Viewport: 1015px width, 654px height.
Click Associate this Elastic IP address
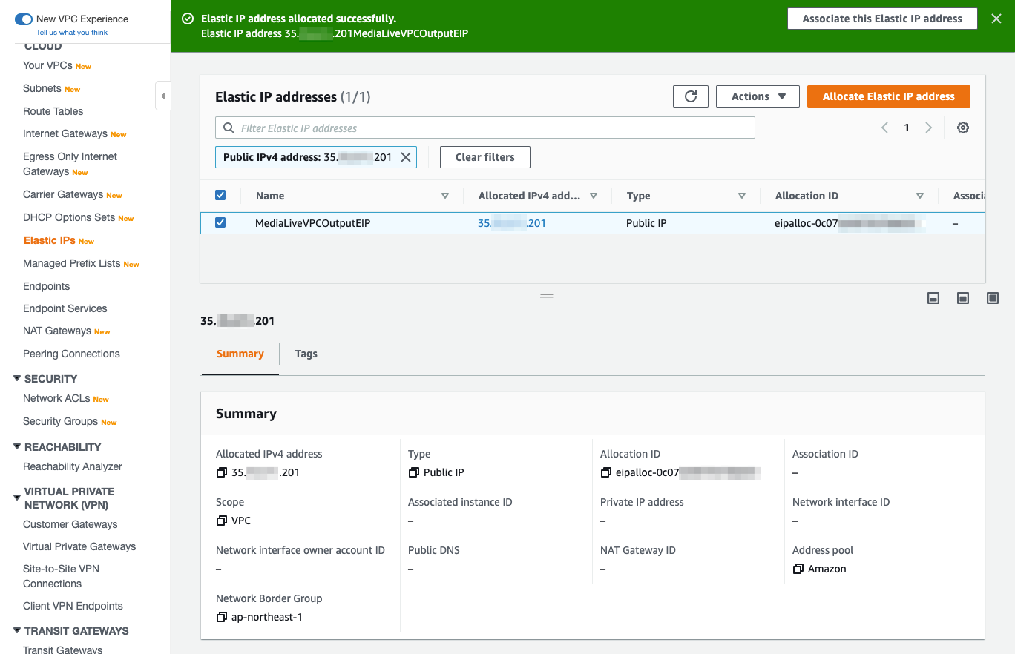click(x=882, y=19)
